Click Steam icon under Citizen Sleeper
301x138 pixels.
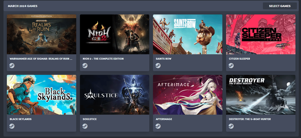231,66
